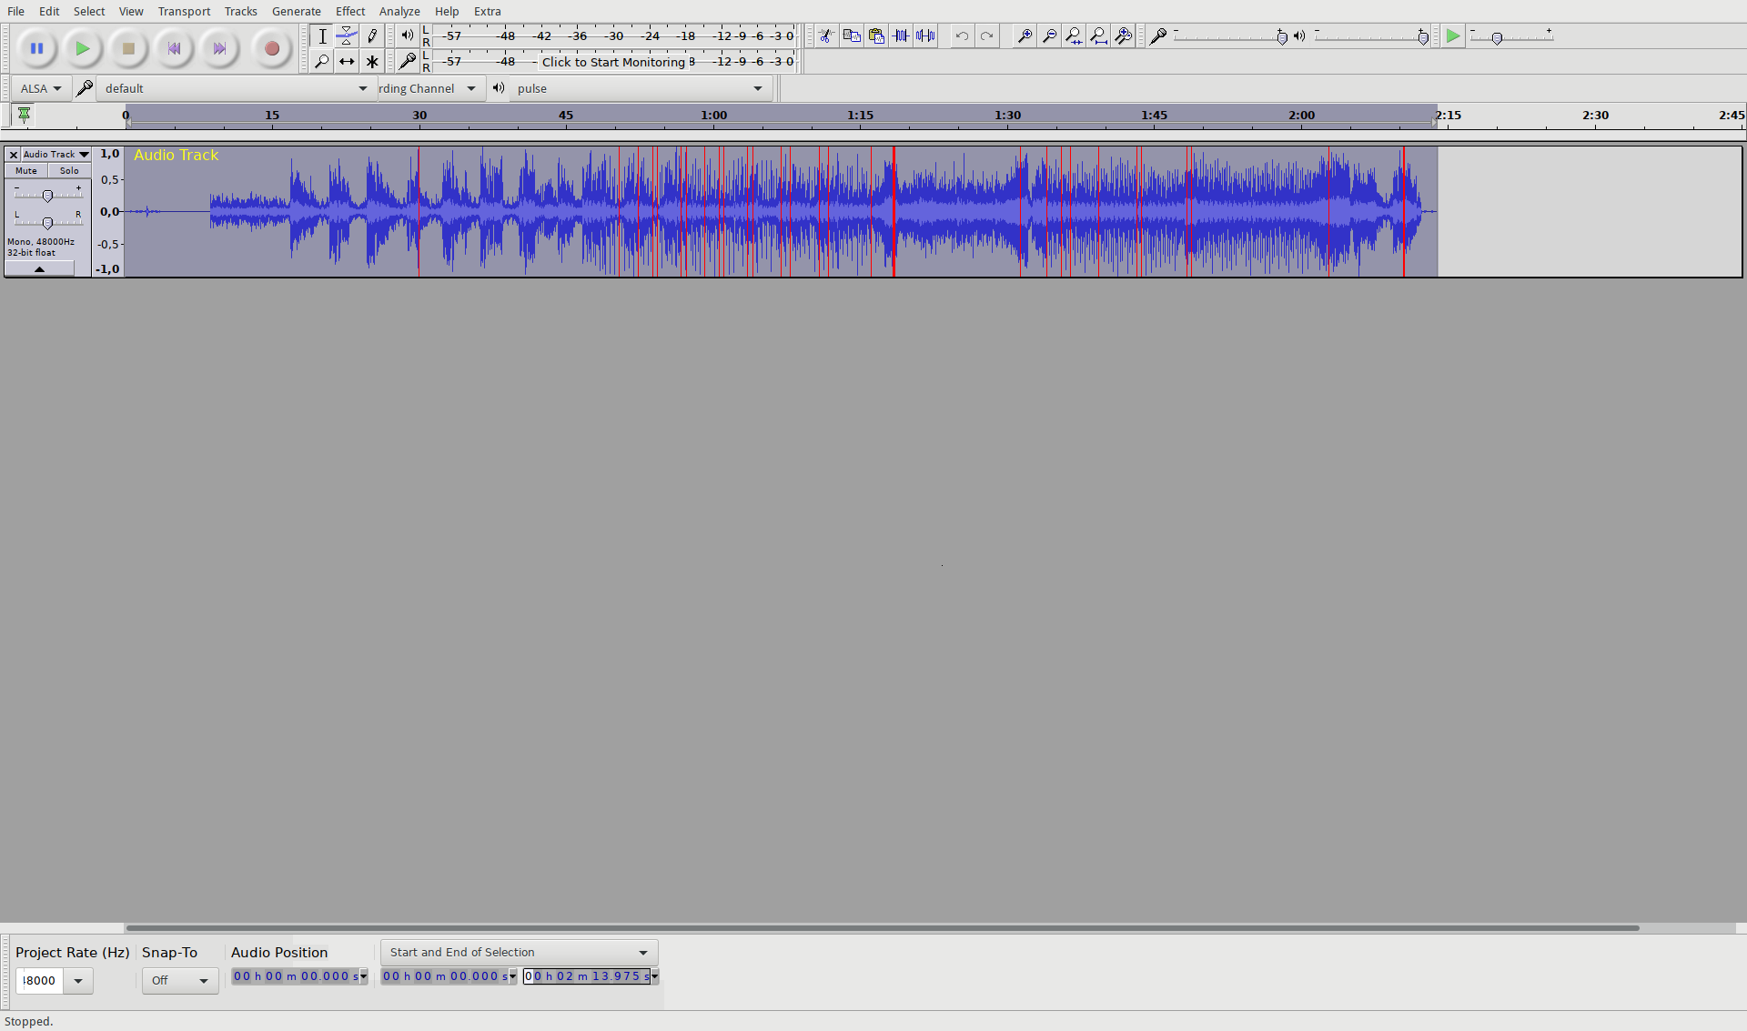Viewport: 1747px width, 1031px height.
Task: Click the Fit selection to width icon
Action: click(x=1075, y=36)
